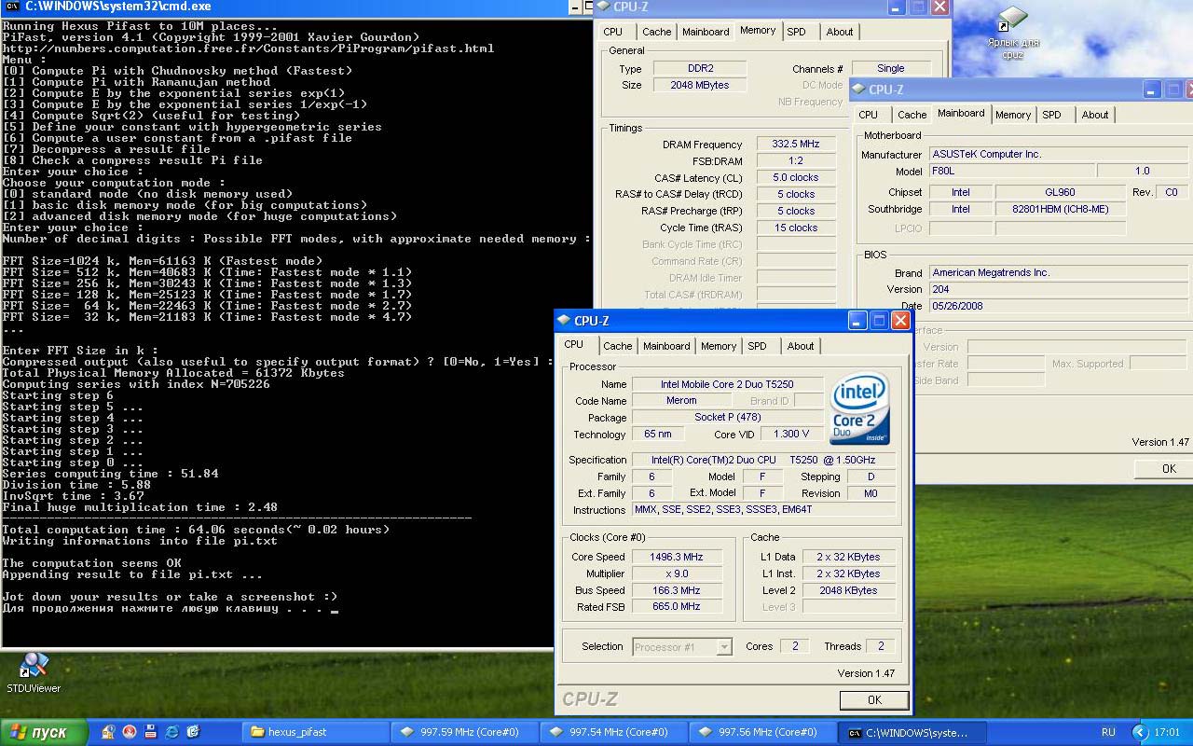Click the Chipset model value GL960
Viewport: 1193px width, 746px height.
click(x=1060, y=192)
